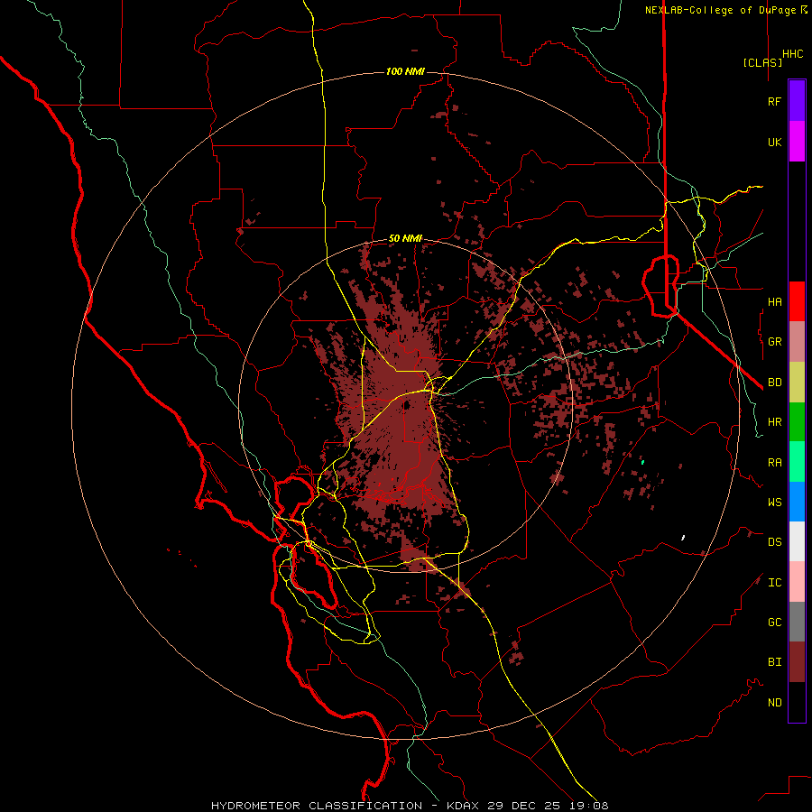Screen dimensions: 812x812
Task: Click the GC gray legend swatch
Action: (x=797, y=622)
